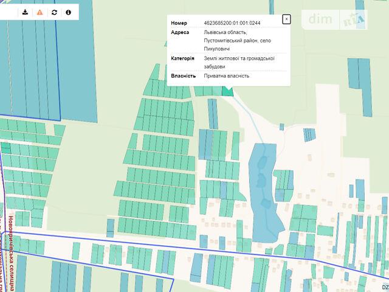Click the 'Номер' field label
Viewport: 389px width, 292px height.
click(179, 23)
